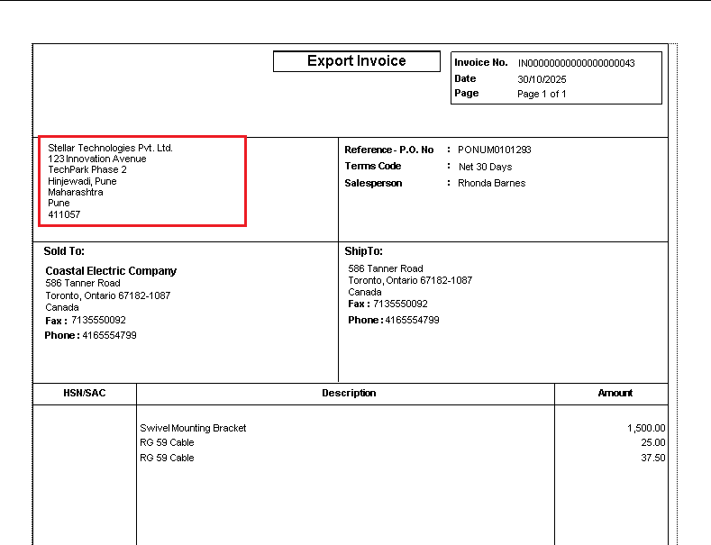Click the Coastal Electric Company customer name
Screen dimensions: 711x545
coord(111,271)
